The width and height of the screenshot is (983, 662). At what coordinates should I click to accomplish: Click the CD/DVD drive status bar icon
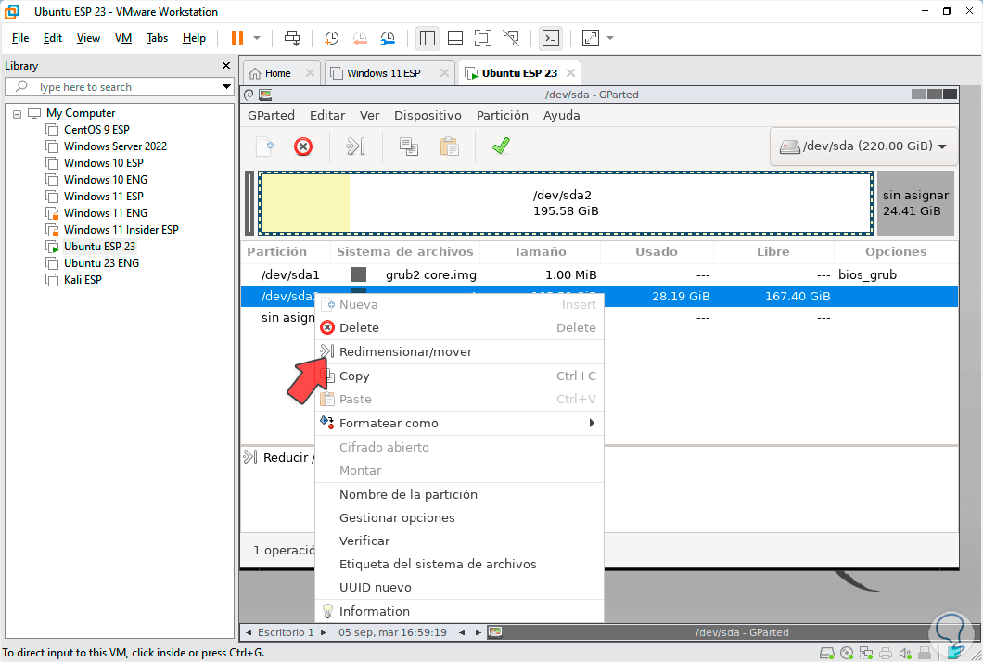point(847,654)
